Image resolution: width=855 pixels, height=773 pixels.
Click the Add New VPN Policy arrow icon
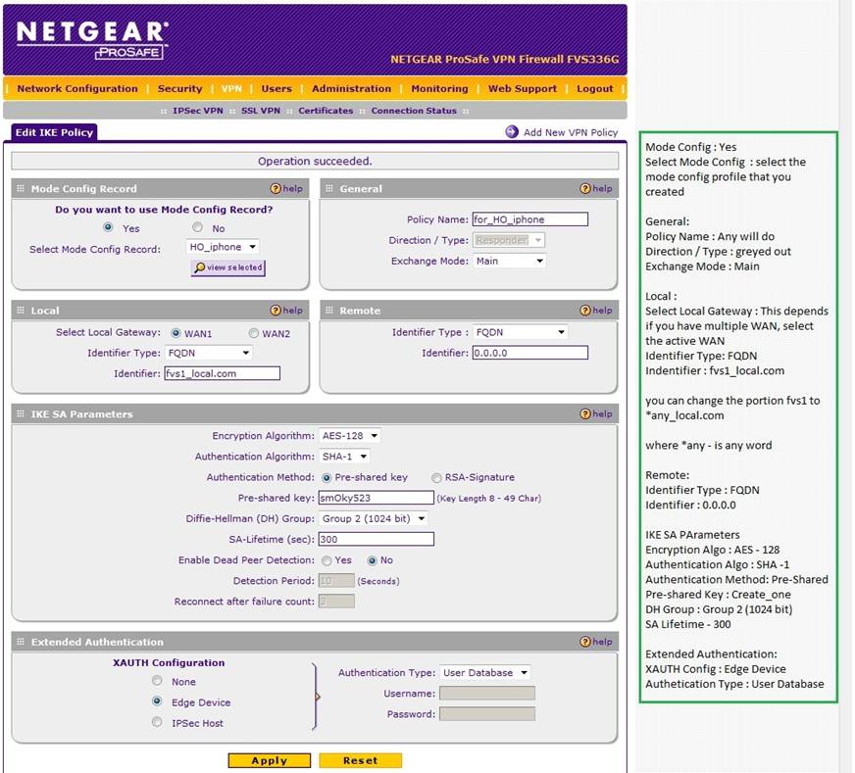coord(512,132)
